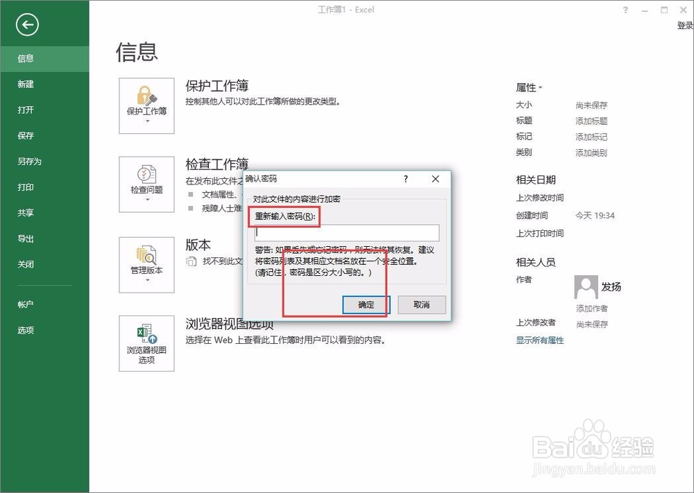Viewport: 694px width, 493px height.
Task: Open the Check for Issues (检查问题) button
Action: pos(146,184)
